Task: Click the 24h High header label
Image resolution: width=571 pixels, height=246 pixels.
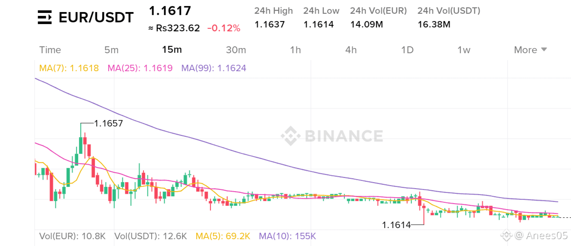Action: 273,11
